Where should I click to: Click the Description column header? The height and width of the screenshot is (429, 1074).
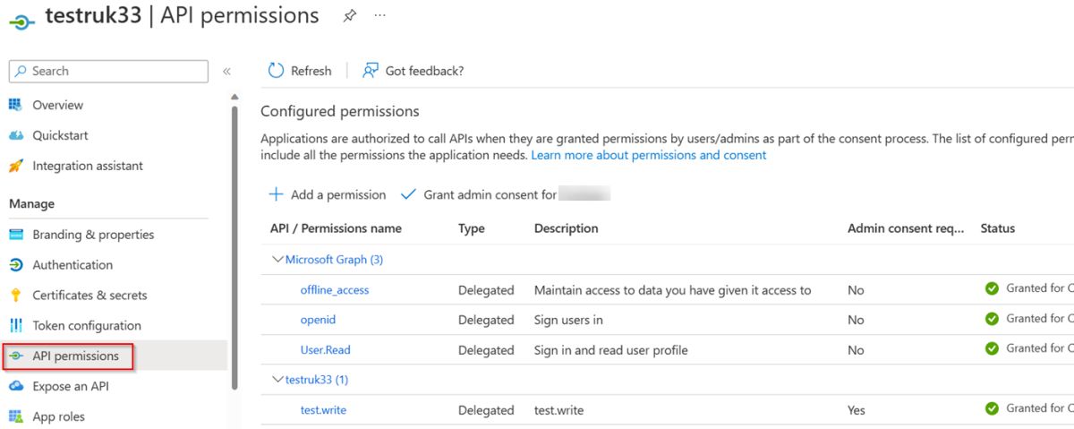567,228
